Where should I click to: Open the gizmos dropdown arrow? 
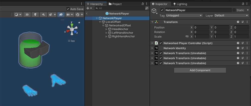click(82, 15)
